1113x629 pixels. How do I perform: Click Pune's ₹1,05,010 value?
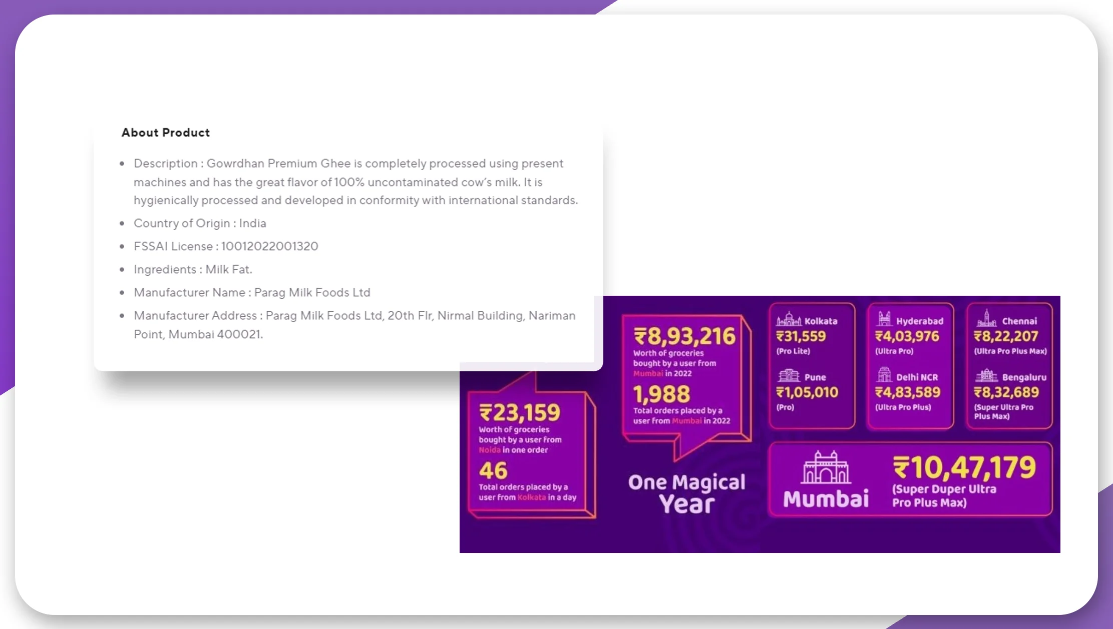(807, 392)
